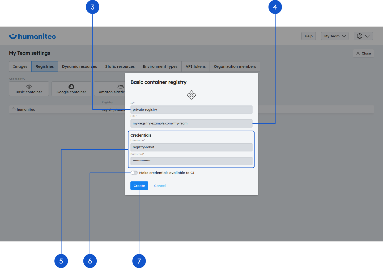Screen dimensions: 383x268
Task: Click the Basic container registry icon
Action: 29,86
